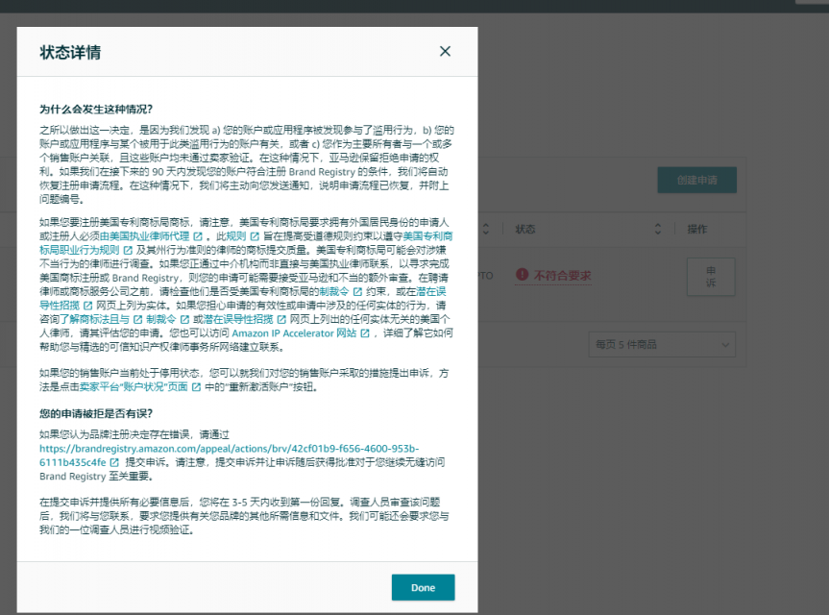Click the heading 您的申请被拒是否有误?

pyautogui.click(x=96, y=413)
